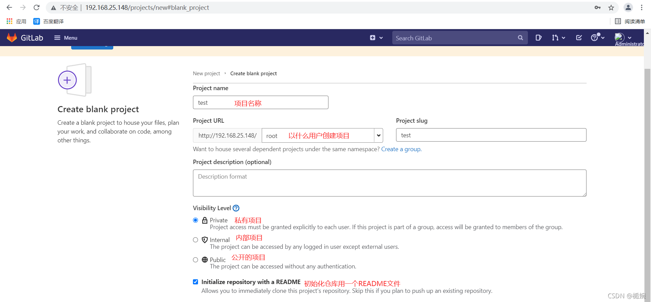Click the Private lock icon
The height and width of the screenshot is (302, 651).
coord(205,220)
